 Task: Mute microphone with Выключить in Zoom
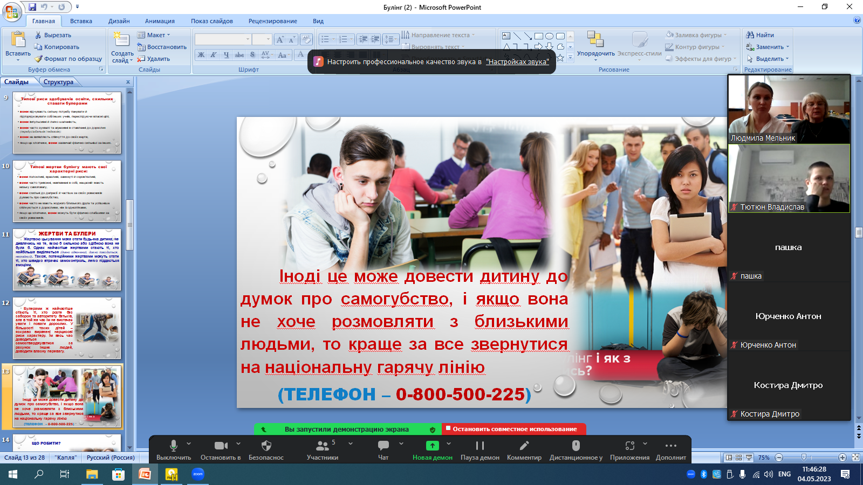point(174,450)
